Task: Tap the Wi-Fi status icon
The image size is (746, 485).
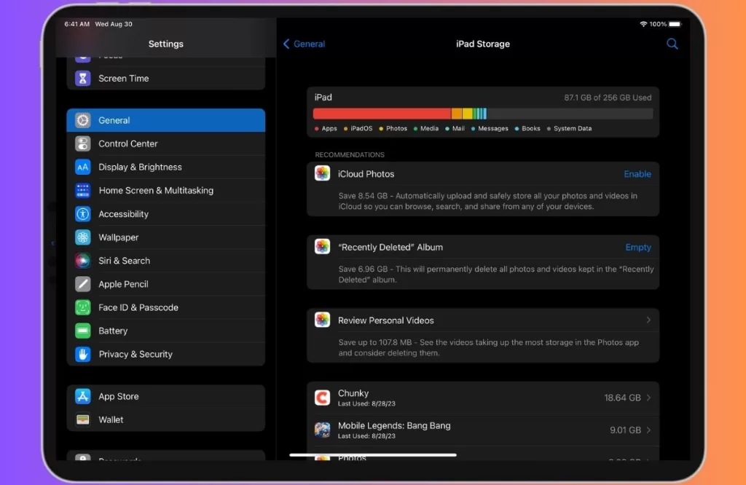Action: 643,24
